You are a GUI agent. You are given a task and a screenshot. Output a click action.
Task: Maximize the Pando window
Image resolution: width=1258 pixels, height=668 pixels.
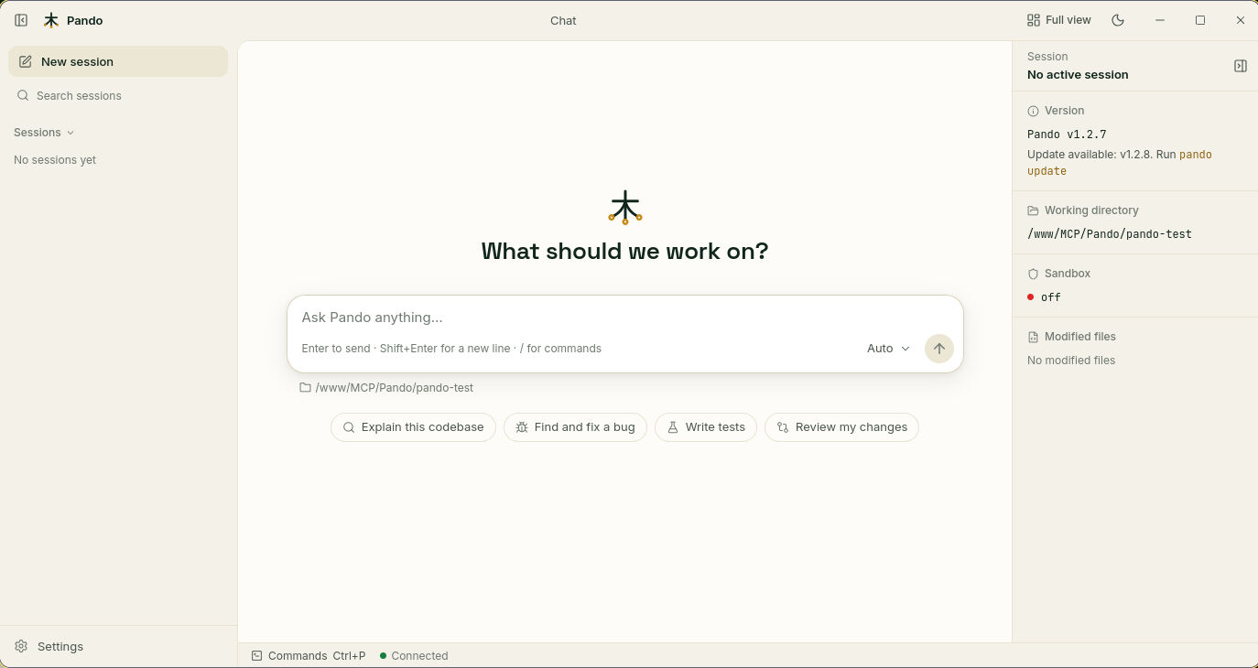pyautogui.click(x=1200, y=20)
